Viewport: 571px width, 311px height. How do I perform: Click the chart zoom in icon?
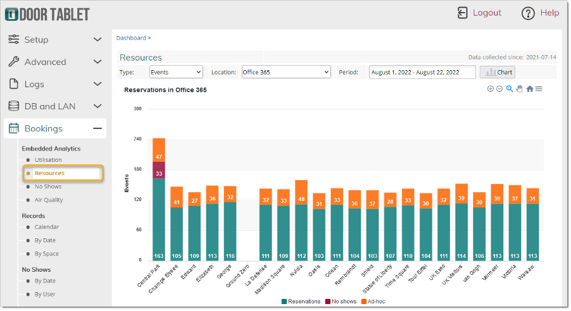(x=490, y=89)
